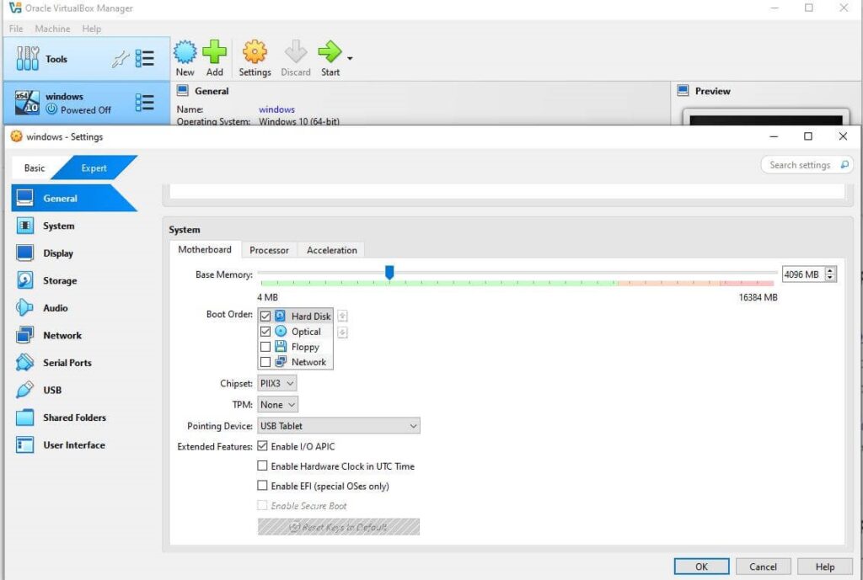The image size is (863, 580).
Task: Enable Floppy in the boot order
Action: coord(265,347)
